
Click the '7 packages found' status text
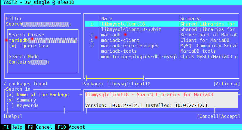25,84
